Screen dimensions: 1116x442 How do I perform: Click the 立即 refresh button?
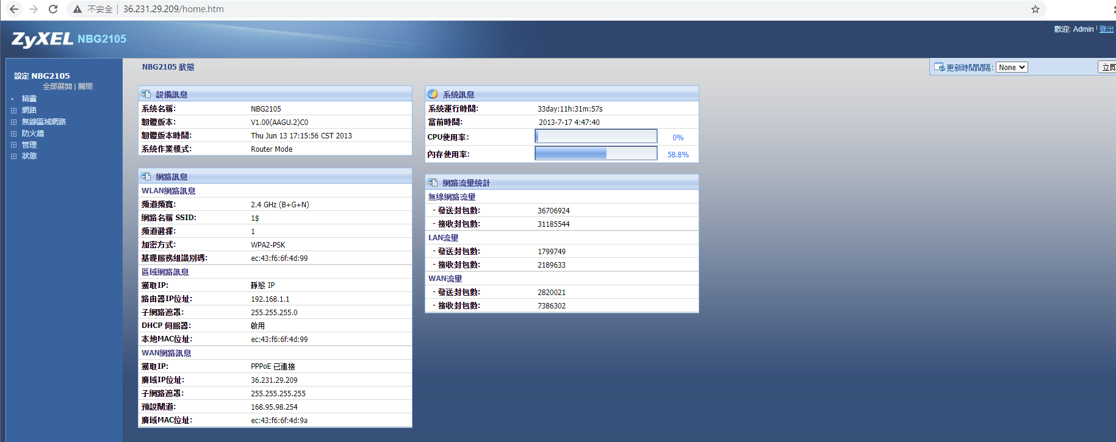(x=1107, y=67)
